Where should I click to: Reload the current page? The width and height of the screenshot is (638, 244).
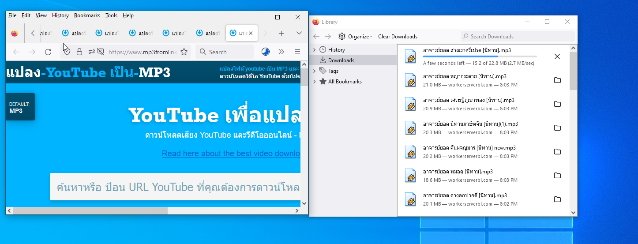point(48,52)
